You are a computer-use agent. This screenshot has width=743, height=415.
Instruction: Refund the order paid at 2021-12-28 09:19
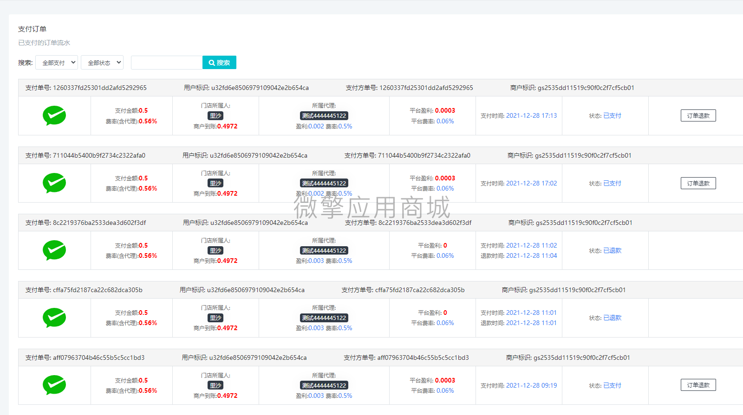pos(698,385)
